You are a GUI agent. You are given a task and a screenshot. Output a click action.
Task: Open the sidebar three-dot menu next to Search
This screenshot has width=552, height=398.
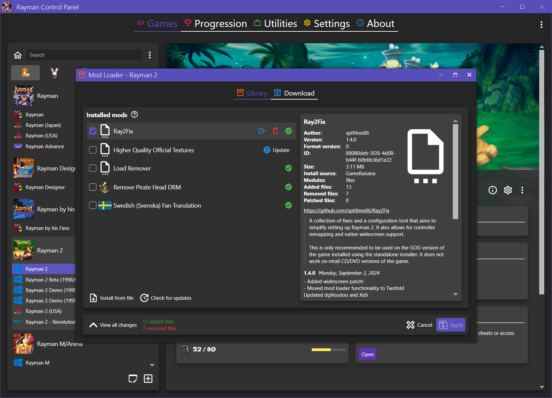click(150, 55)
